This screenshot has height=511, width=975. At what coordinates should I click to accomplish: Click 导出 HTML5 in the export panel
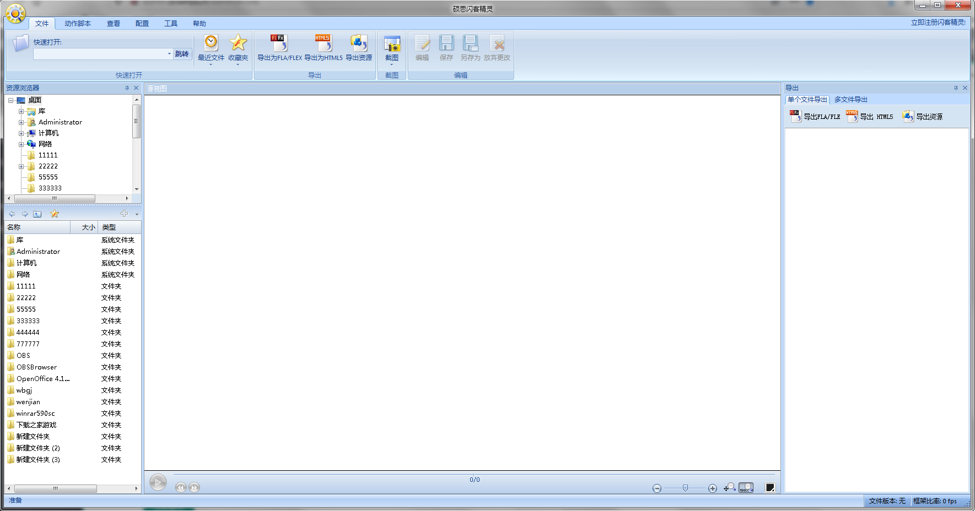pyautogui.click(x=870, y=117)
